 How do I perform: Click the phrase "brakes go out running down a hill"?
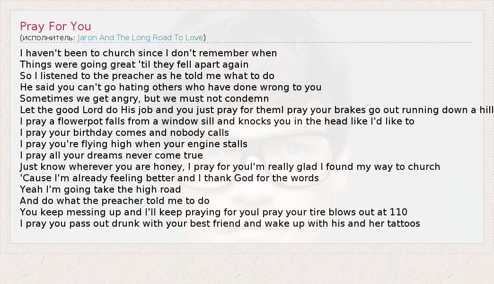tap(416, 110)
